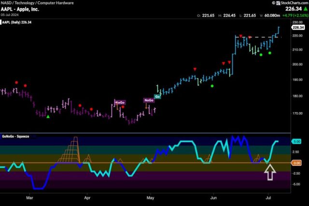
Task: Select the NoGo label in mid-April
Action: (120, 103)
